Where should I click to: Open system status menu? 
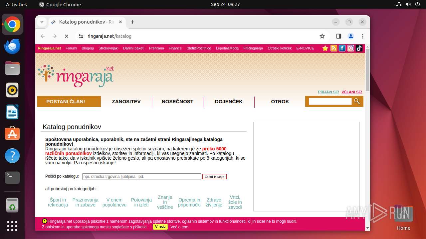(x=408, y=4)
